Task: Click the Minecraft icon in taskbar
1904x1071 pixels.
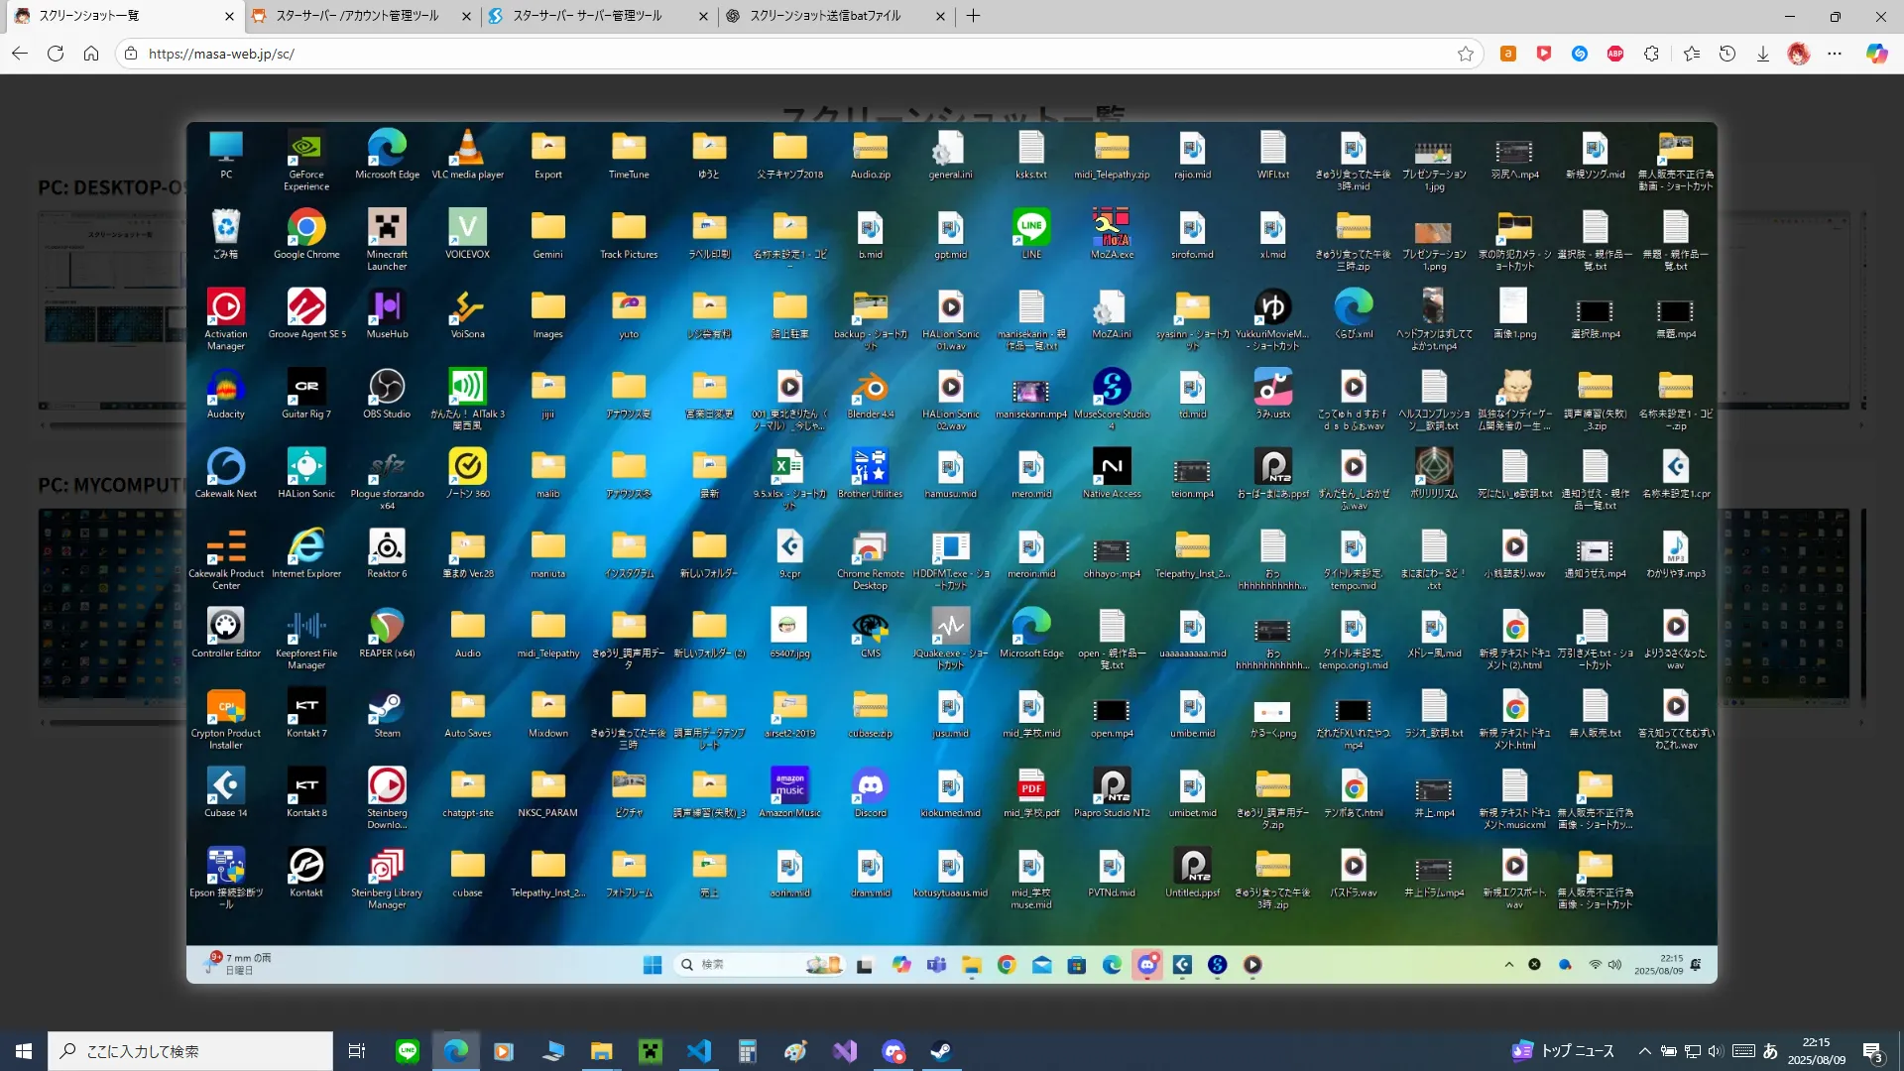Action: [x=651, y=1051]
